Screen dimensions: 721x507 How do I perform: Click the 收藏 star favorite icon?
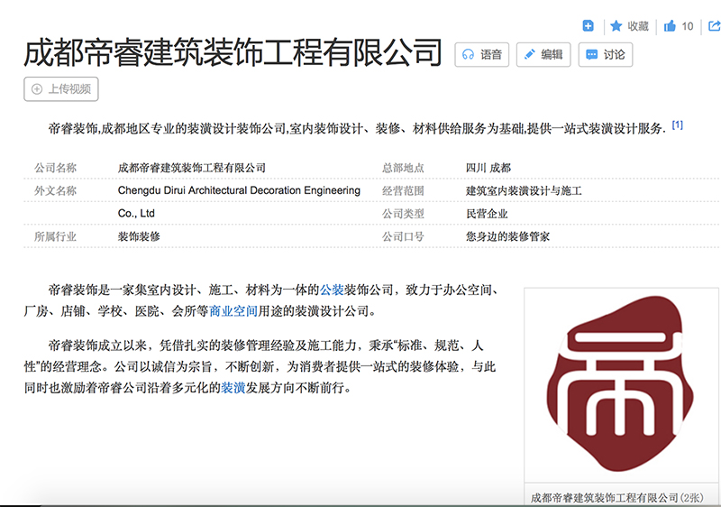point(616,26)
